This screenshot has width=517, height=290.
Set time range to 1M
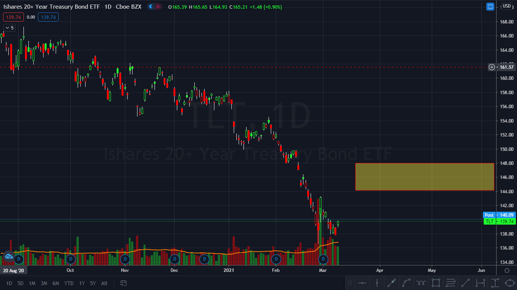pyautogui.click(x=32, y=283)
